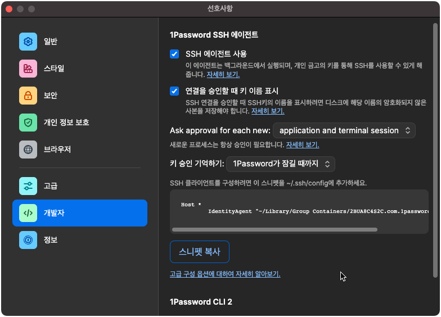The image size is (441, 317).
Task: Click the teal sliders icon for 고급
Action: (x=28, y=186)
